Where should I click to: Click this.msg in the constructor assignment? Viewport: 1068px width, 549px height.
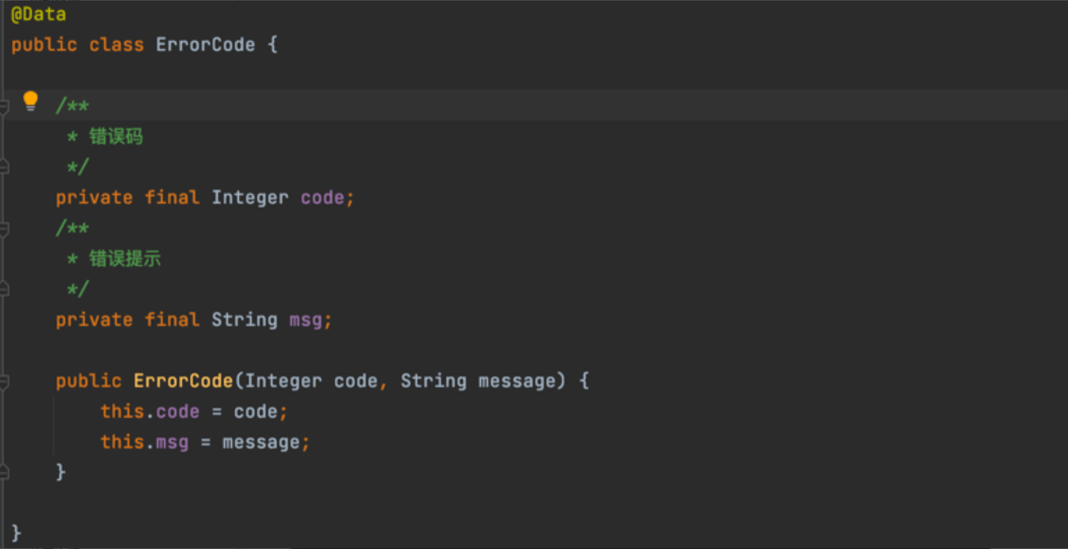144,442
